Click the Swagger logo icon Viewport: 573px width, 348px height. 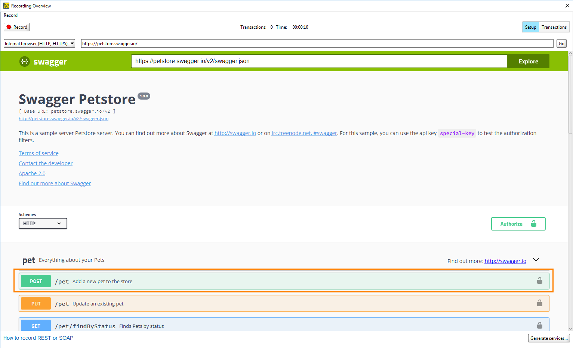pyautogui.click(x=25, y=62)
